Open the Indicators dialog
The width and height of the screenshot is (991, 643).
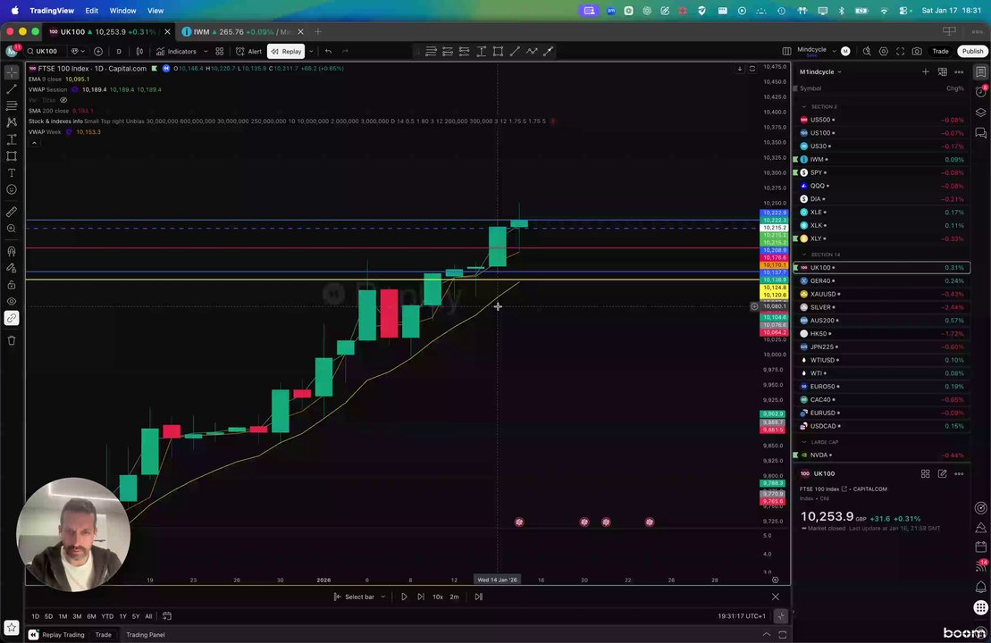176,51
